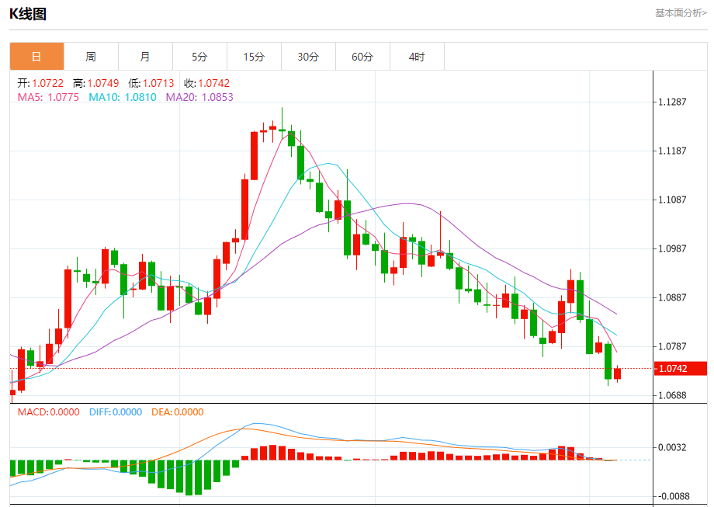The width and height of the screenshot is (714, 507).
Task: Open the 基本面分析> link
Action: click(x=681, y=13)
